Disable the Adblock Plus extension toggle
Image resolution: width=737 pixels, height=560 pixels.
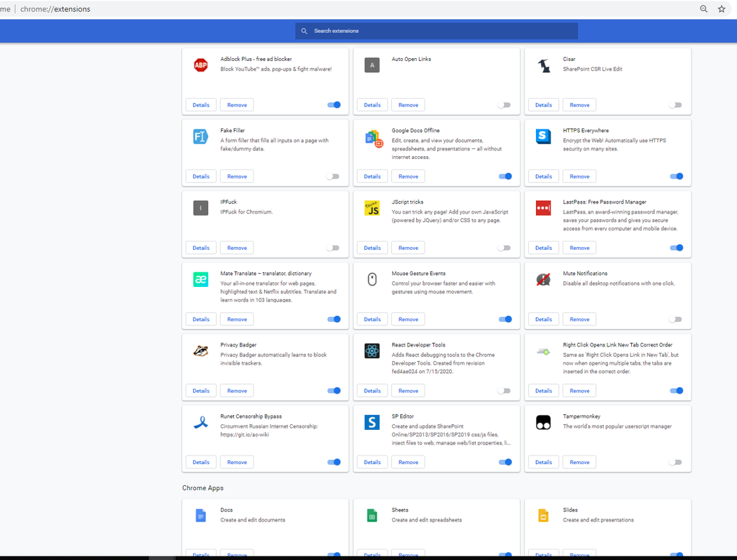334,105
